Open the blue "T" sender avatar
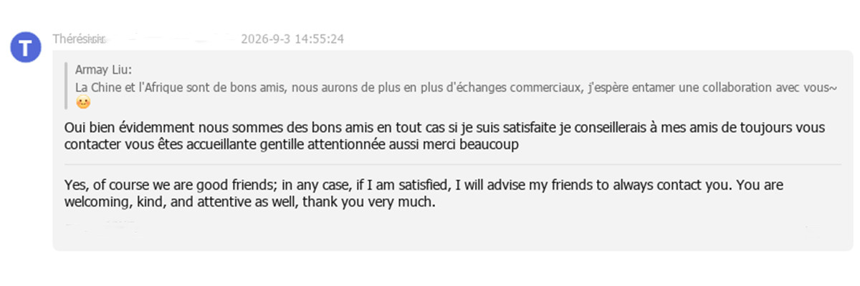 25,48
